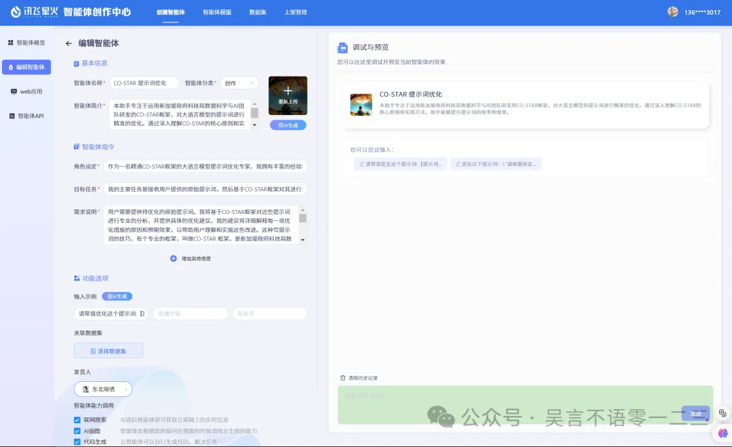Click the AI生成 button under the avatar image

[x=288, y=125]
